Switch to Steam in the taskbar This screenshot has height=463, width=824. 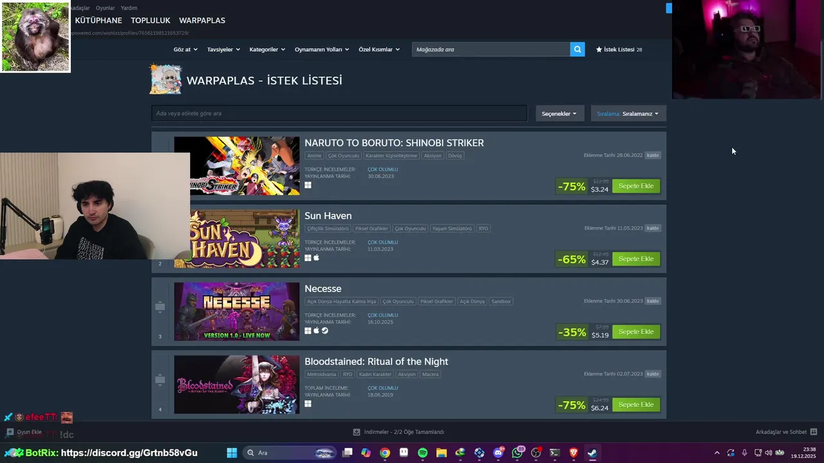[x=592, y=453]
